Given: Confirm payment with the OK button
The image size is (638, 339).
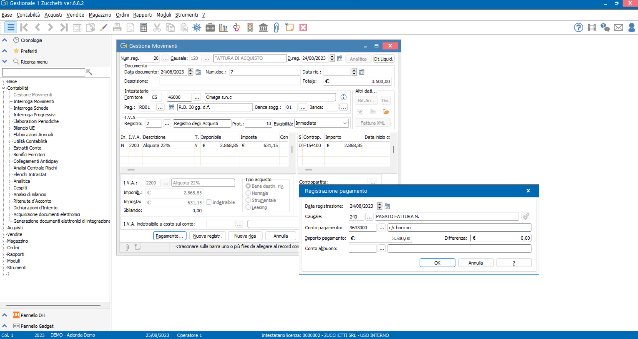Looking at the screenshot, I should 437,263.
